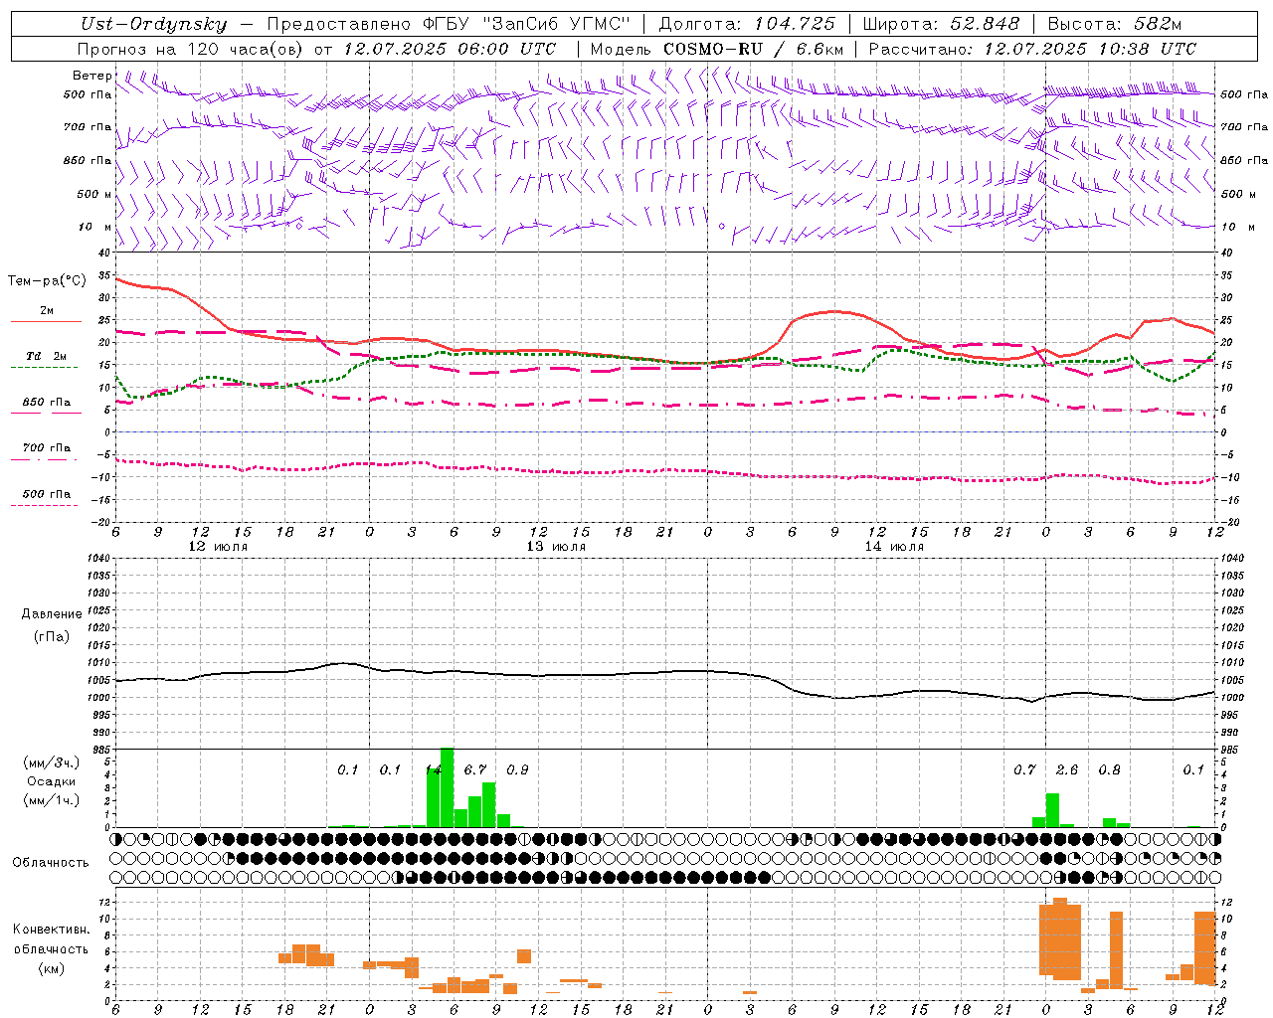Click the dotted pink line sample under 500 гПа
This screenshot has height=1018, width=1273.
click(x=45, y=505)
